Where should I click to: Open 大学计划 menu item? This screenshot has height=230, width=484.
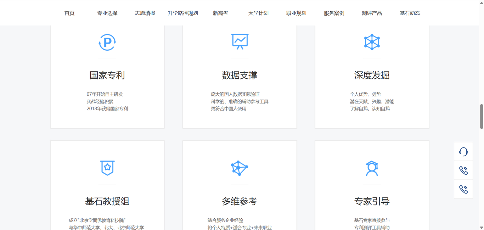(x=258, y=13)
